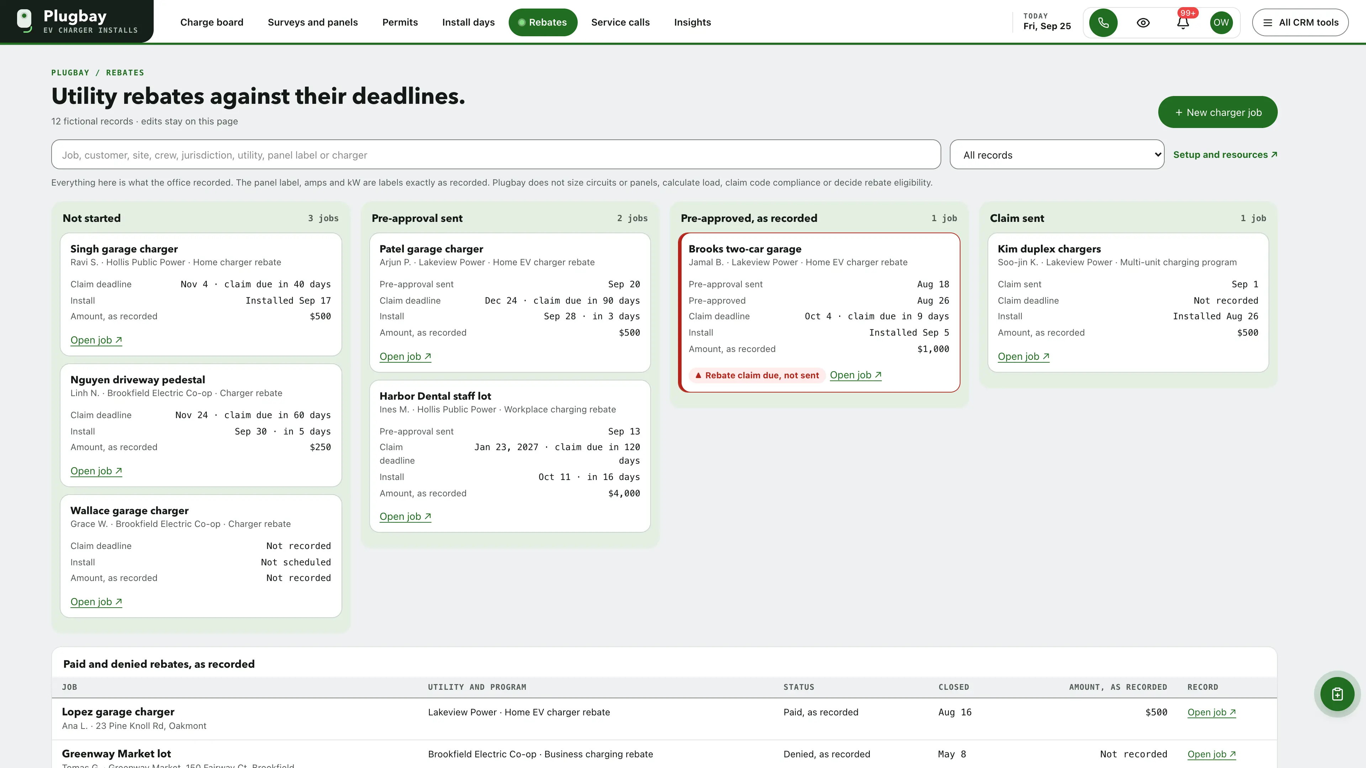The width and height of the screenshot is (1366, 768).
Task: Open job for Wallace garage charger
Action: coord(96,602)
